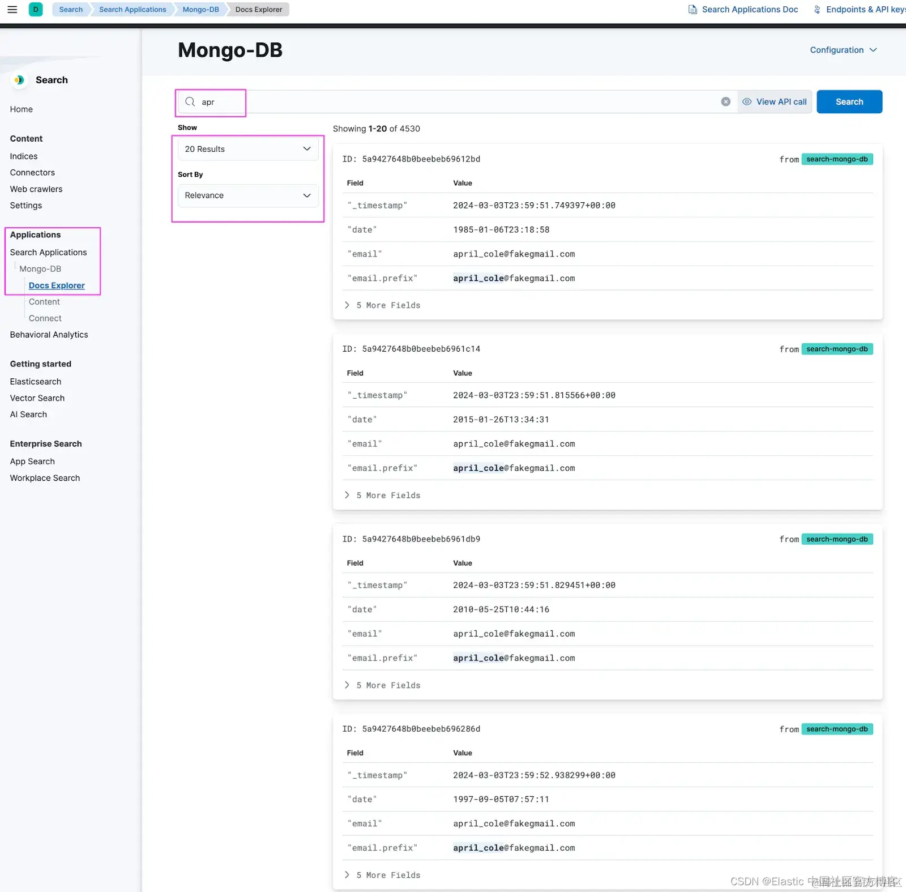
Task: Open Indices in sidebar
Action: pos(24,156)
